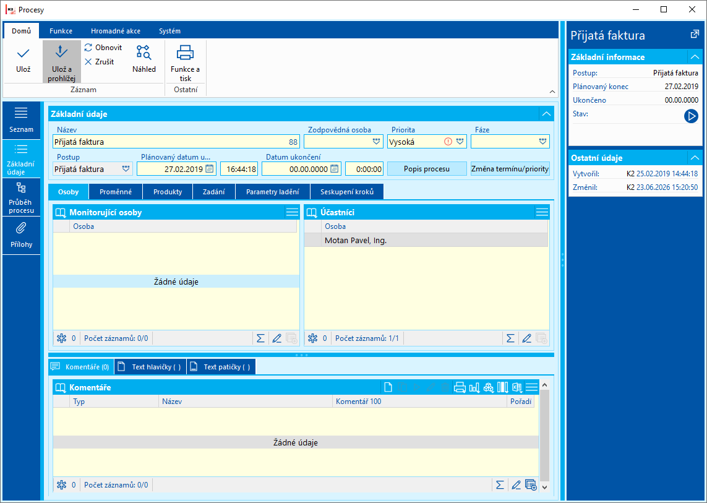Screen dimensions: 707x503
Task: Click Excel export in Komentáře toolbar
Action: point(516,387)
